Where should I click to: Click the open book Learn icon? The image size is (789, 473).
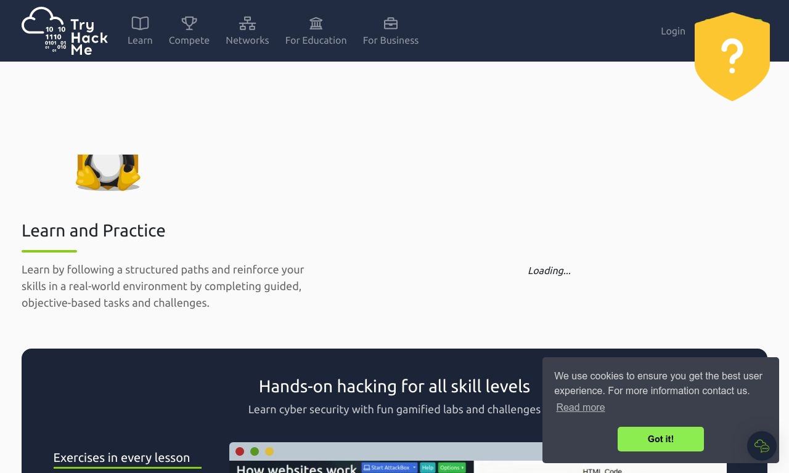coord(140,23)
